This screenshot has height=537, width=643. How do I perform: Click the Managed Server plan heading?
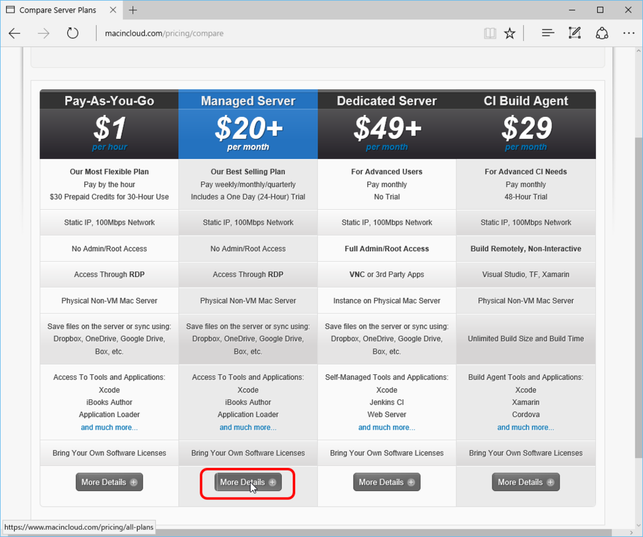[x=247, y=101]
